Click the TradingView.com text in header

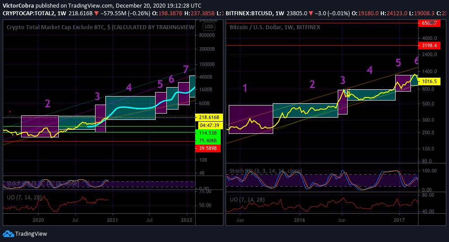pyautogui.click(x=90, y=6)
